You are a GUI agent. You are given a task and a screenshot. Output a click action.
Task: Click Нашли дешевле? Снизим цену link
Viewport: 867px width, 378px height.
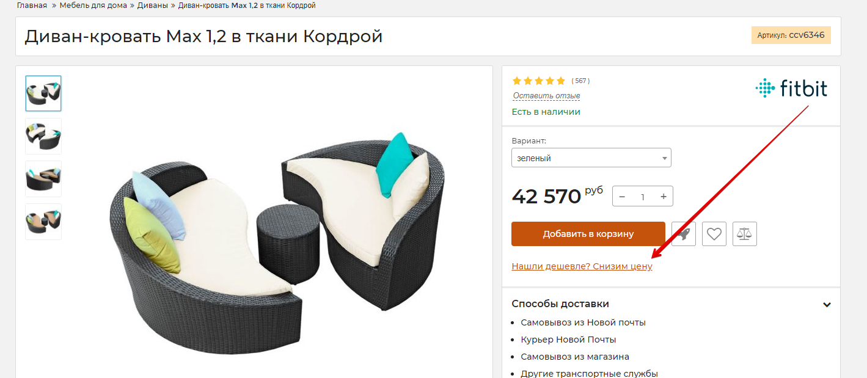click(582, 267)
